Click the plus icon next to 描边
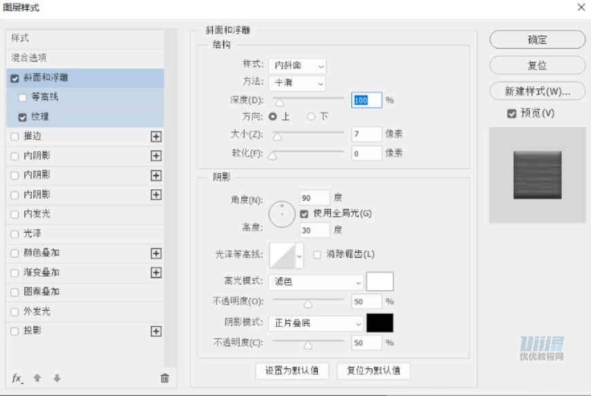The width and height of the screenshot is (591, 396). pyautogui.click(x=156, y=136)
